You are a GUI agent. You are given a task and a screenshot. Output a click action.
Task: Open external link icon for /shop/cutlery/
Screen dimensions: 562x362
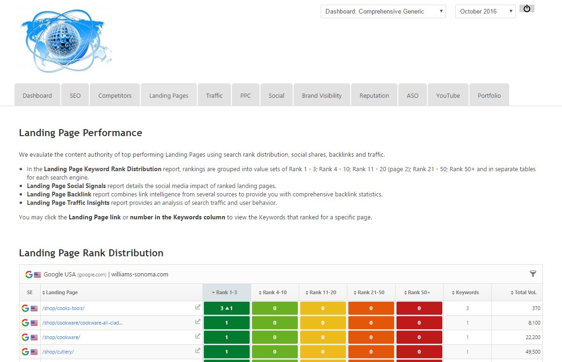(x=198, y=351)
